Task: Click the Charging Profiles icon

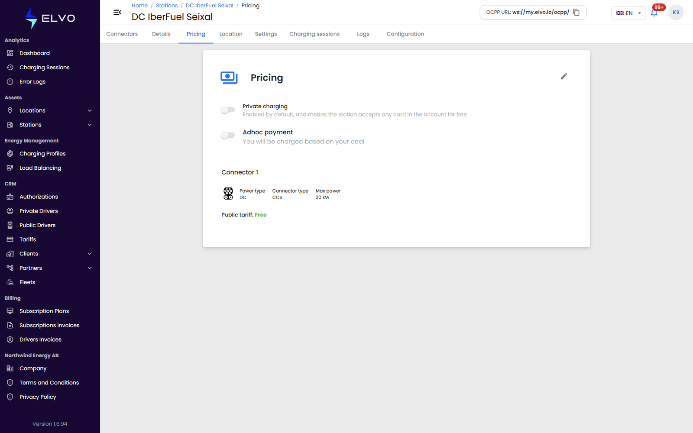Action: coord(10,154)
